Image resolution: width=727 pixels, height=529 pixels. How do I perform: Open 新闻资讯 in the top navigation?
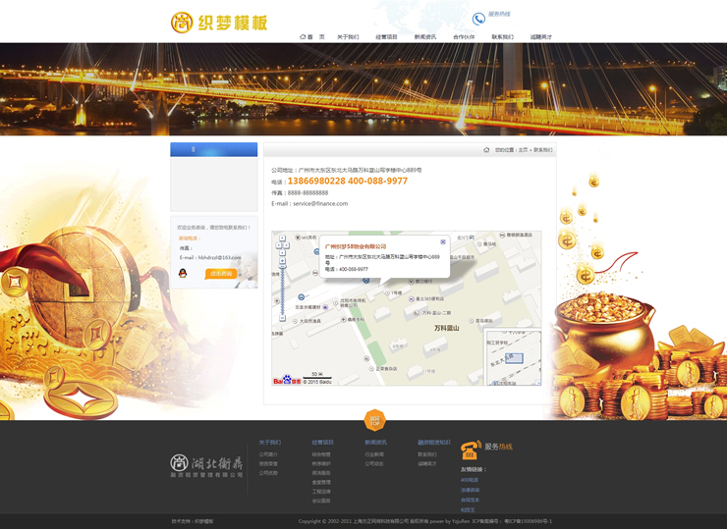pyautogui.click(x=424, y=36)
